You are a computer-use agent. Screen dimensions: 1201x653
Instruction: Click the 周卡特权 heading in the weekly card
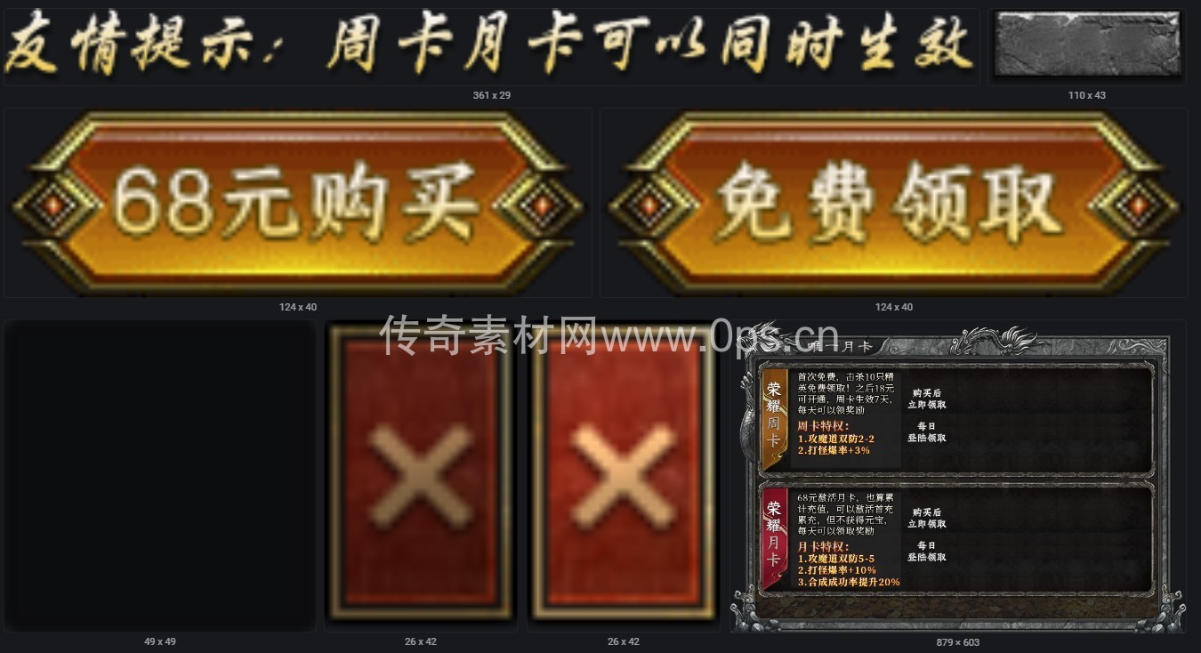tap(823, 426)
